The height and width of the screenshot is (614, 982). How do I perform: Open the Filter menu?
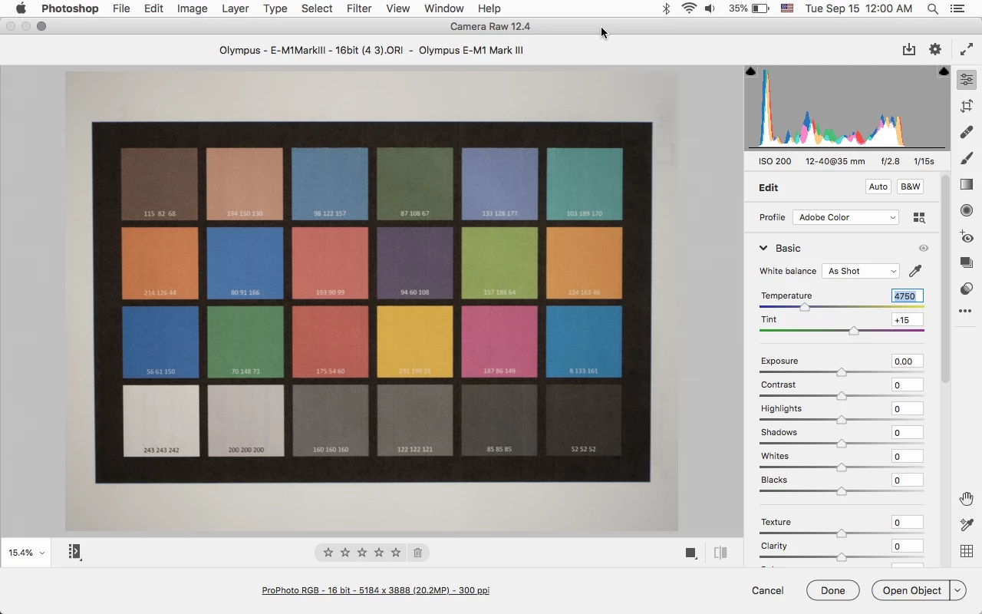pos(359,8)
